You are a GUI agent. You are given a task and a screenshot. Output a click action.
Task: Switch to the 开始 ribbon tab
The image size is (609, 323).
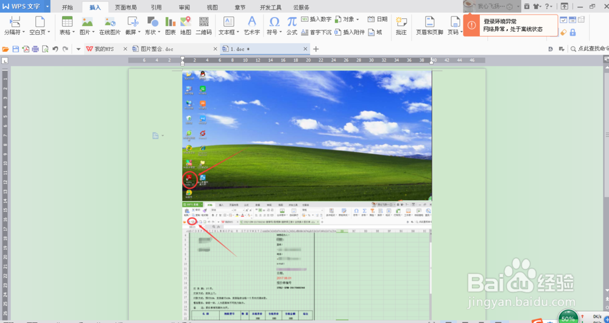[67, 7]
